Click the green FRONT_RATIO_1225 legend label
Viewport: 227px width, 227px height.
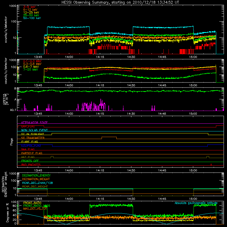(37, 206)
